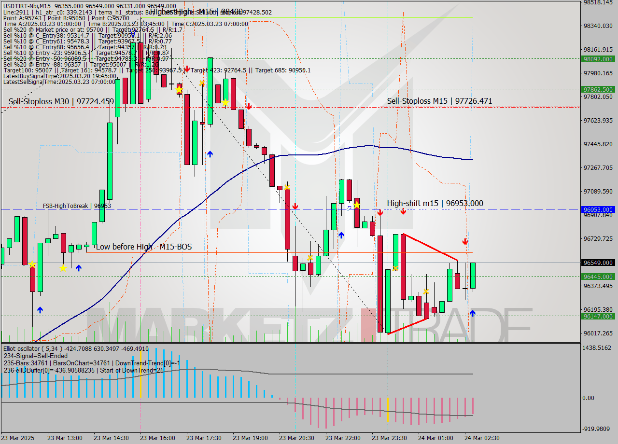This screenshot has height=444, width=618.
Task: Select the High-shift m15 | 96953.000 label
Action: (435, 204)
